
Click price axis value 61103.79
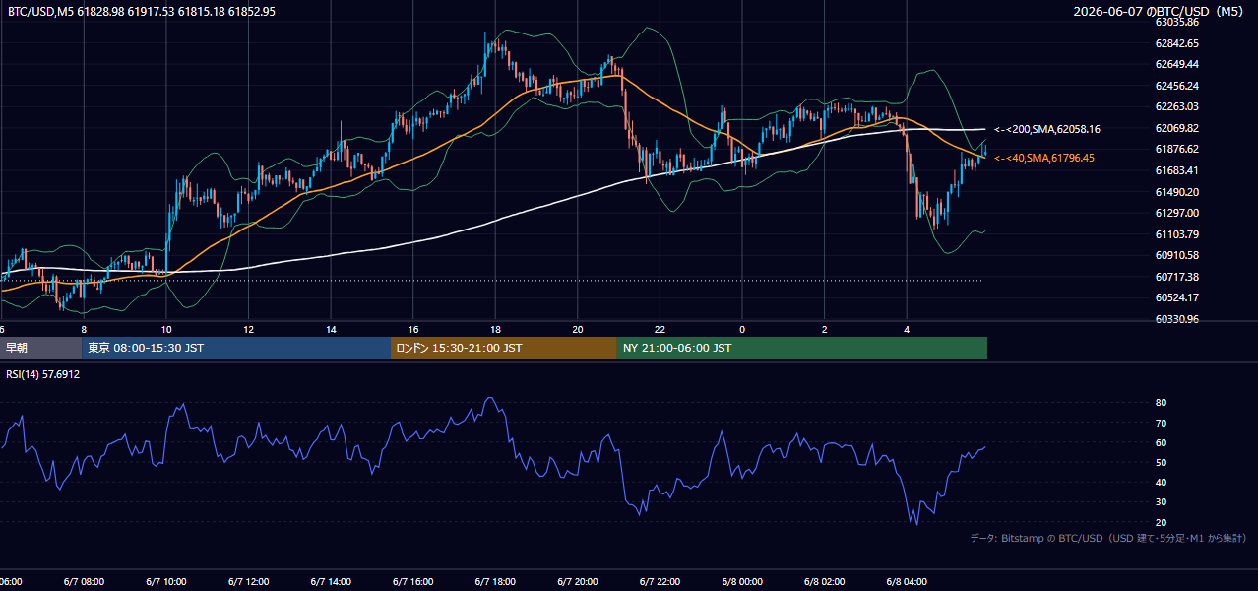(x=1176, y=234)
